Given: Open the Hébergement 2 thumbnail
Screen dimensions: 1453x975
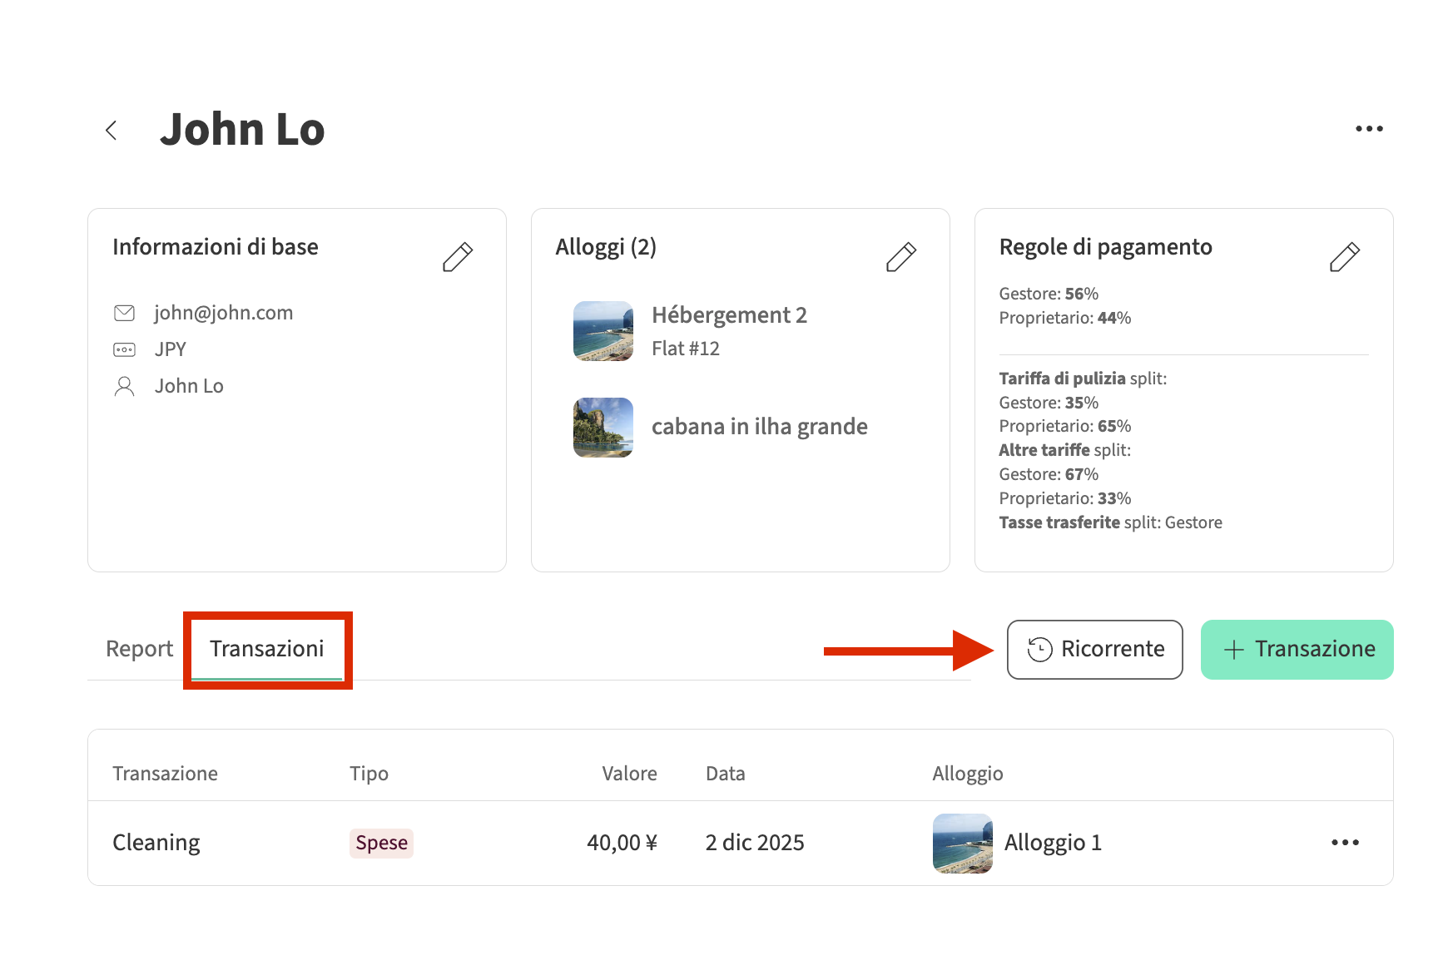Looking at the screenshot, I should click(x=603, y=331).
